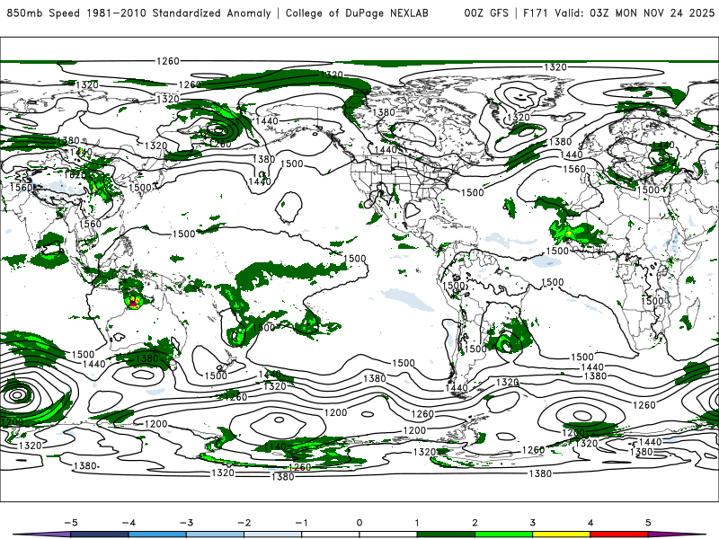Click the '850mb Speed' title text
The image size is (719, 539).
pos(45,13)
